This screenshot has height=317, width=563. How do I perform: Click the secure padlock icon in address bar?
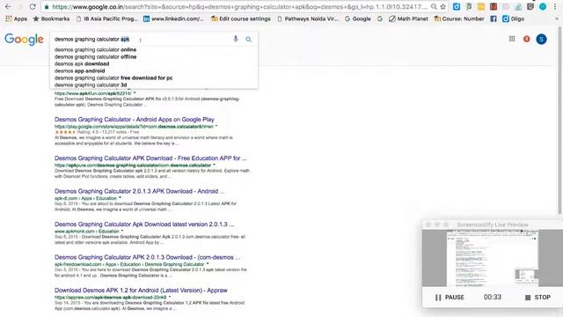(47, 6)
